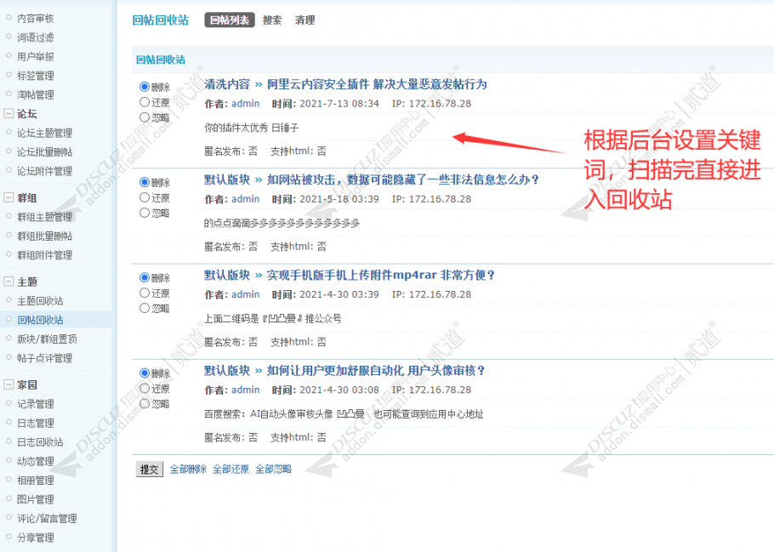Select 忽略 radio for 实现手机版手机上传附件 post
The image size is (774, 552).
[144, 308]
